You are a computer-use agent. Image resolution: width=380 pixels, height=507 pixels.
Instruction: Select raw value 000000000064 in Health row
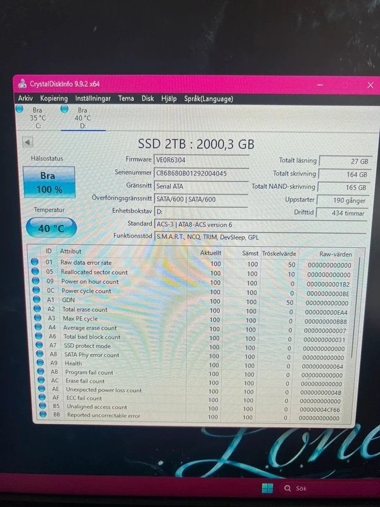click(322, 366)
